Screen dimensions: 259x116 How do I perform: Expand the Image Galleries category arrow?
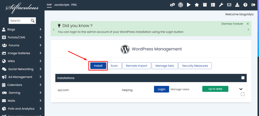point(40,53)
